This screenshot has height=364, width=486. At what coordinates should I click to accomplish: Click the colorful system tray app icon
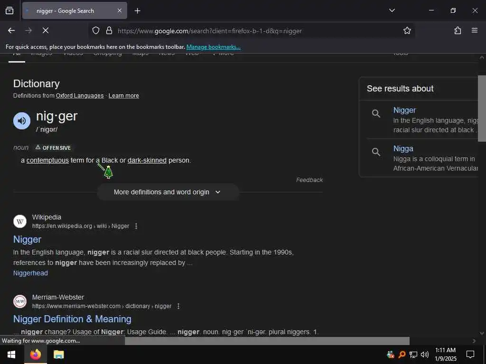pyautogui.click(x=391, y=355)
